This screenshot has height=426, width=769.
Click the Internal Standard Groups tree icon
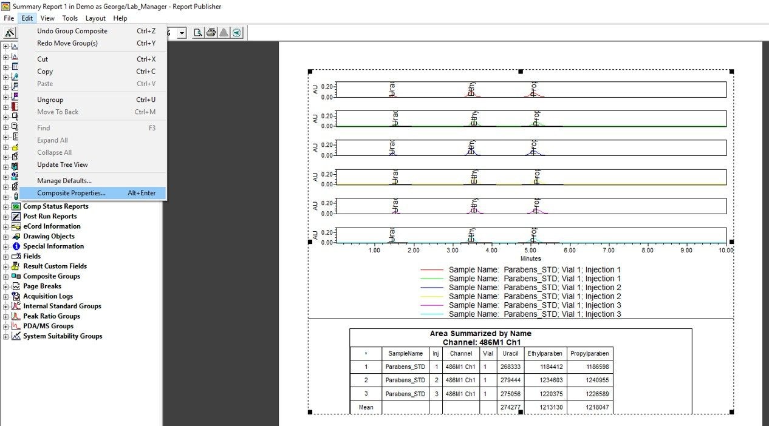pos(15,306)
